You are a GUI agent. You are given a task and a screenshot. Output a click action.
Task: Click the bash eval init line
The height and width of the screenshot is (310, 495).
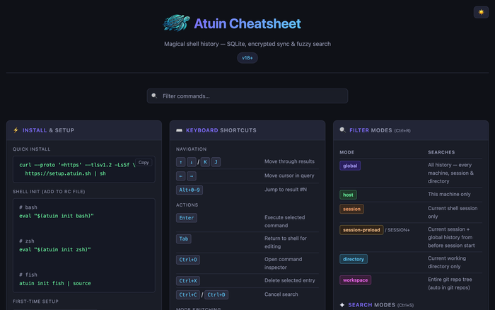pyautogui.click(x=57, y=216)
